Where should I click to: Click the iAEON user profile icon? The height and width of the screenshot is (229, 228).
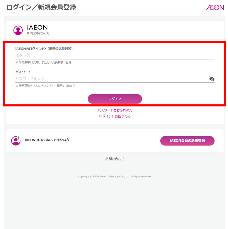[x=18, y=30]
